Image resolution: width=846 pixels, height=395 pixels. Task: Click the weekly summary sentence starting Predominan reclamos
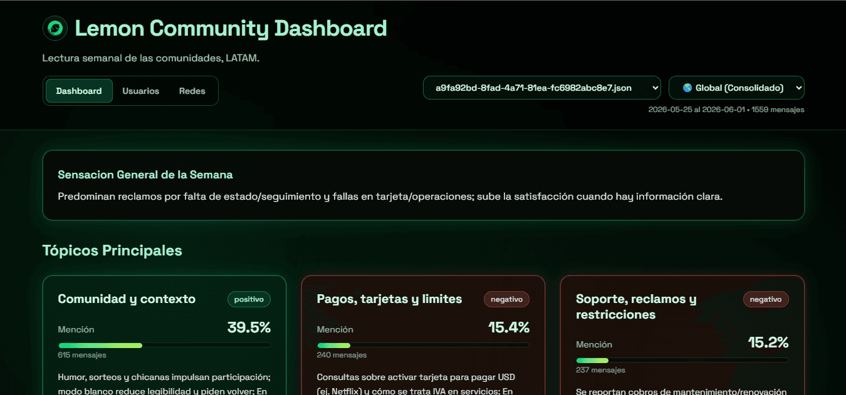click(x=390, y=197)
